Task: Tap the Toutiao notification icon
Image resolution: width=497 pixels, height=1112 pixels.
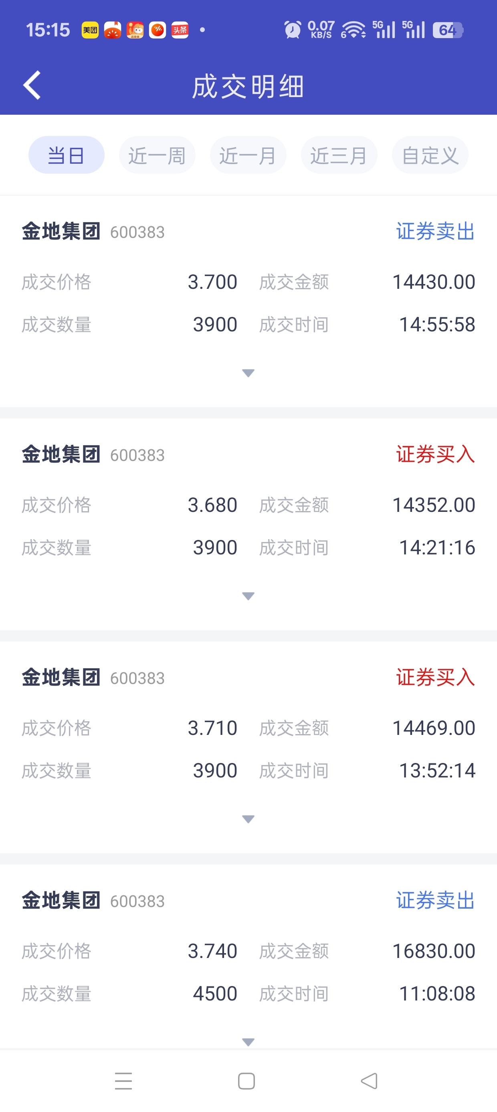Action: 180,30
